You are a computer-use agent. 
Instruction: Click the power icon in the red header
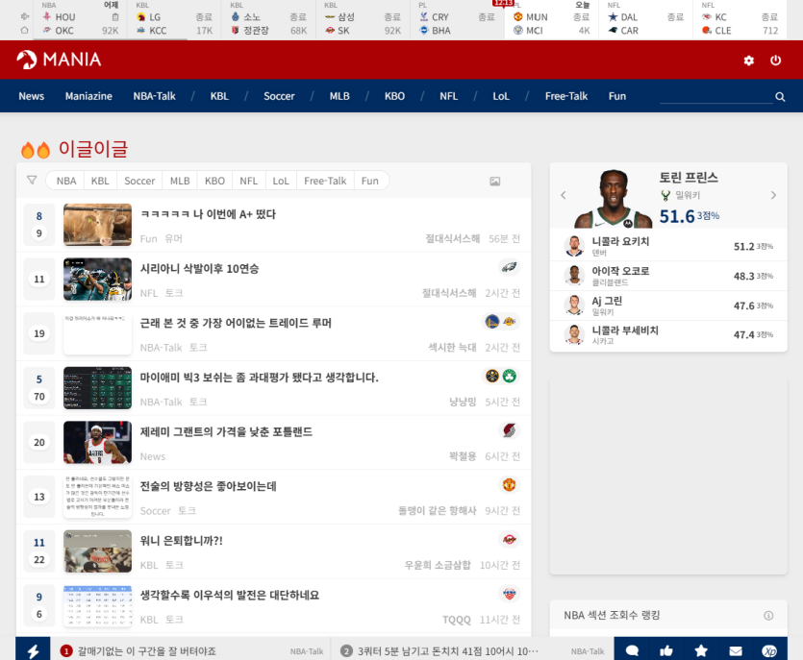(776, 61)
